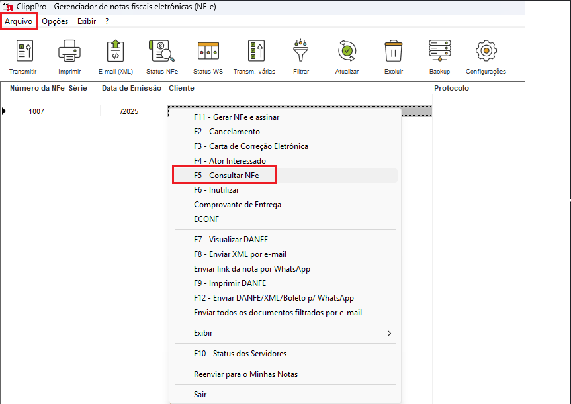Image resolution: width=571 pixels, height=404 pixels.
Task: Open Configurações gear icon
Action: click(x=486, y=52)
